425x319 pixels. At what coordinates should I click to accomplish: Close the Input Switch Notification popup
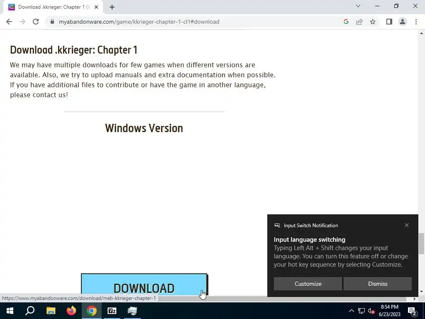coord(407,225)
